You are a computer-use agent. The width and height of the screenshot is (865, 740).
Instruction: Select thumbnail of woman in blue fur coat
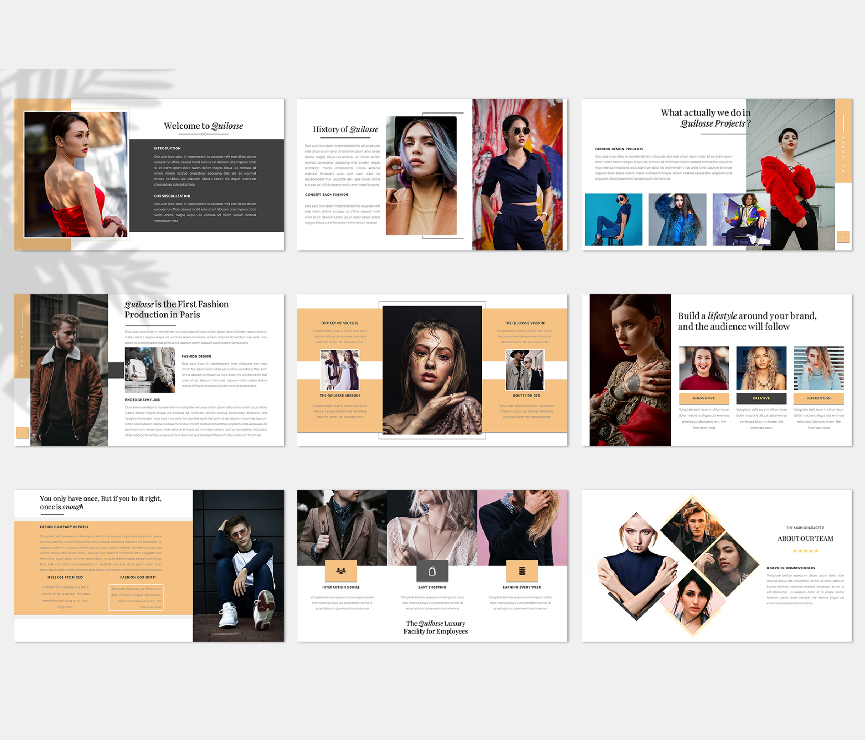[677, 219]
